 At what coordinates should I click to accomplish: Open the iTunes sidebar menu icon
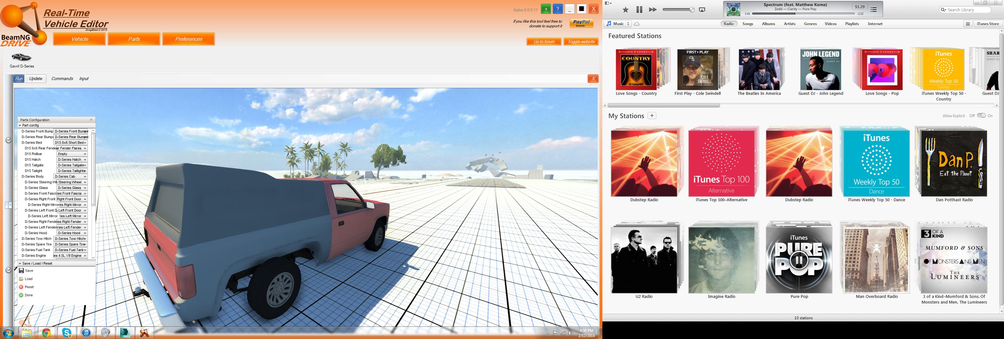(x=608, y=3)
